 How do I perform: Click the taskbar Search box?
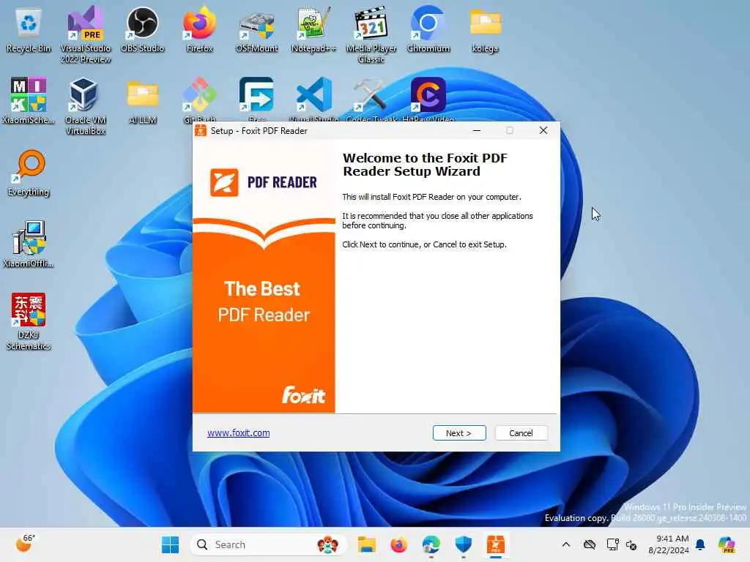tap(268, 544)
